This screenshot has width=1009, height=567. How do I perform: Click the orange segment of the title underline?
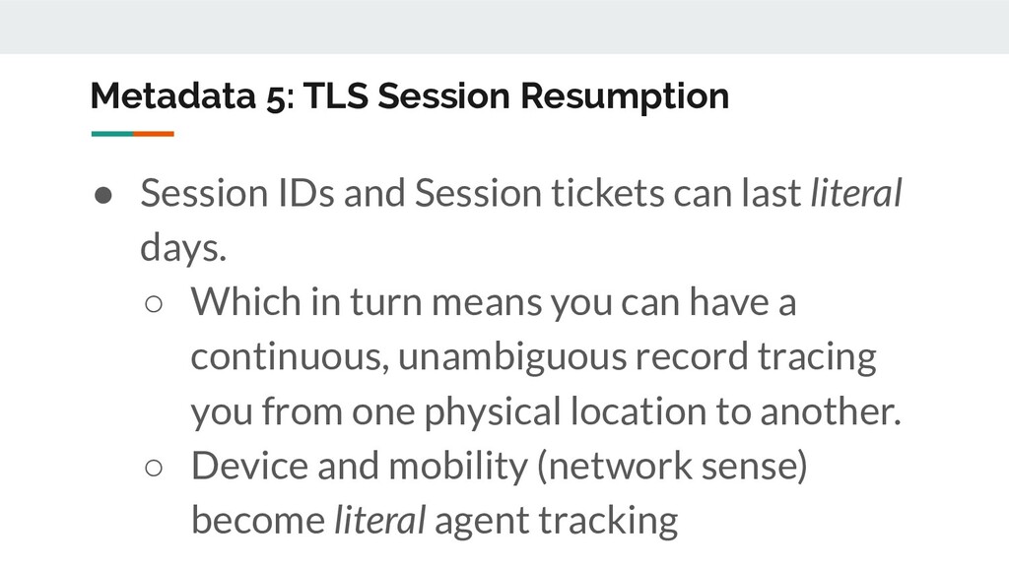pyautogui.click(x=153, y=134)
